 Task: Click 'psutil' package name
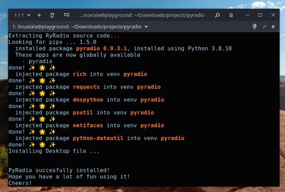coord(83,112)
